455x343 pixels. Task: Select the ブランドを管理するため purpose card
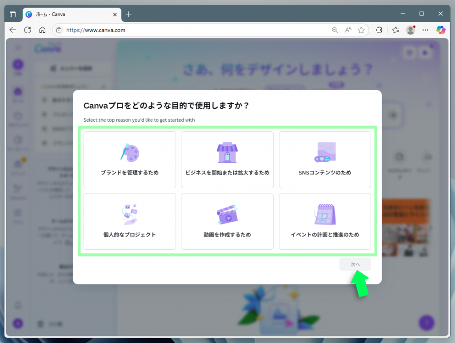[129, 160]
